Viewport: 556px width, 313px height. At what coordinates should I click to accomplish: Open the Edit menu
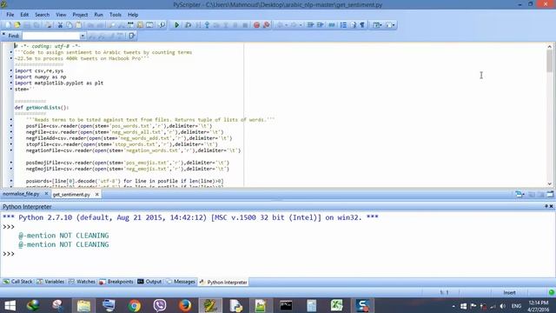point(24,15)
